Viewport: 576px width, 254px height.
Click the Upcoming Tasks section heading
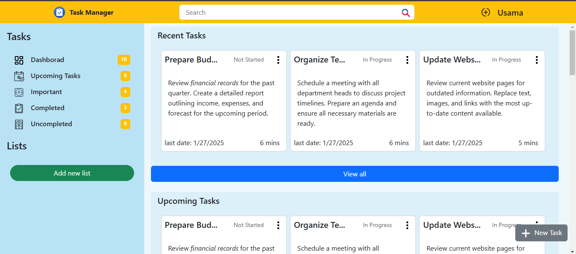[188, 201]
